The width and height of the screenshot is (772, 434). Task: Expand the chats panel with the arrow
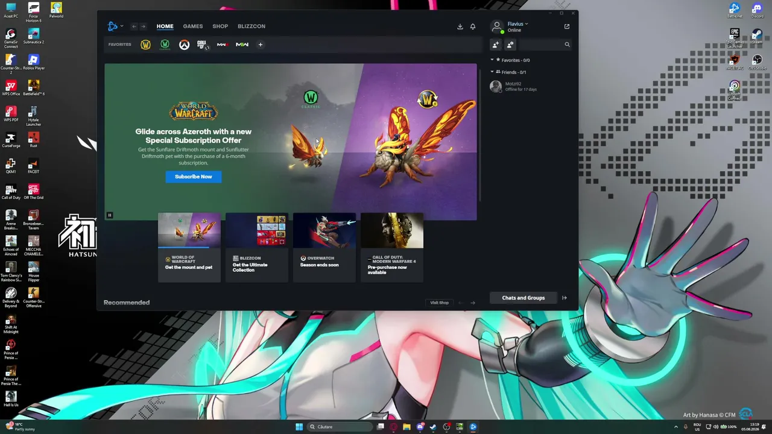click(x=565, y=298)
